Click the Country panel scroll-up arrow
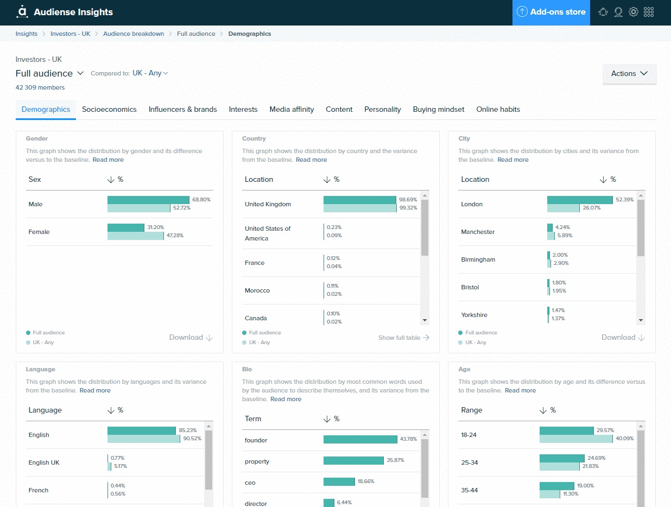The height and width of the screenshot is (507, 671). click(425, 195)
